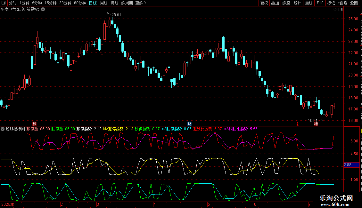The width and height of the screenshot is (362, 208).
Task: Open the 股朋指标网 indicator dropdown arrow
Action: click(x=3, y=129)
